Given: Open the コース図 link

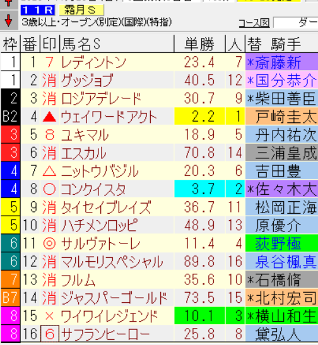Looking at the screenshot, I should [254, 23].
